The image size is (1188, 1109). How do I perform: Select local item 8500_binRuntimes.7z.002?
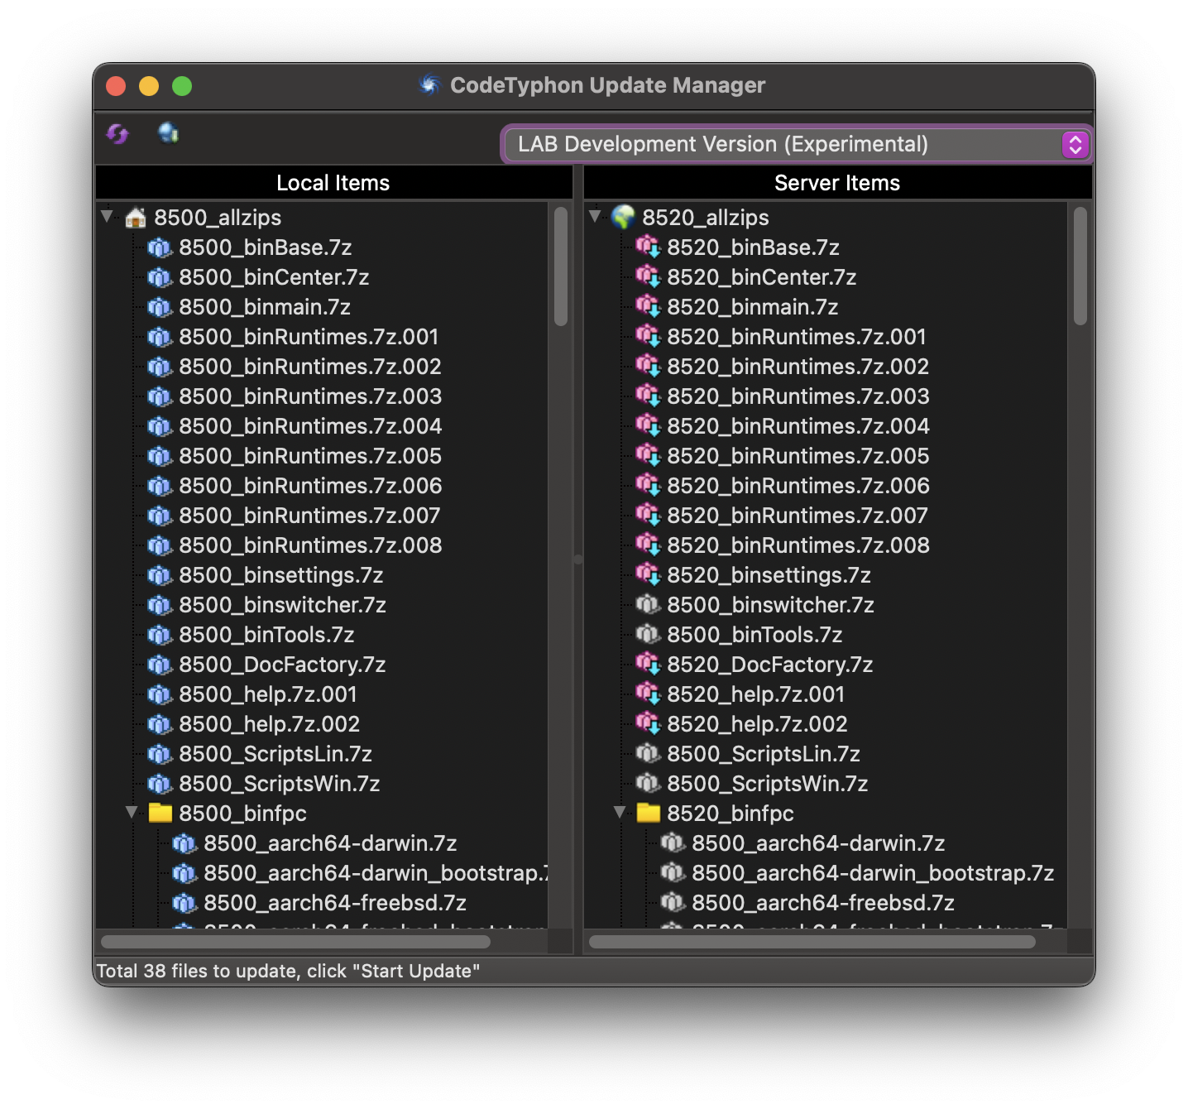(x=310, y=367)
